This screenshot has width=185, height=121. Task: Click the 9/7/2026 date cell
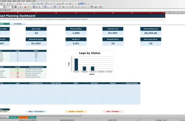pyautogui.click(x=18, y=24)
